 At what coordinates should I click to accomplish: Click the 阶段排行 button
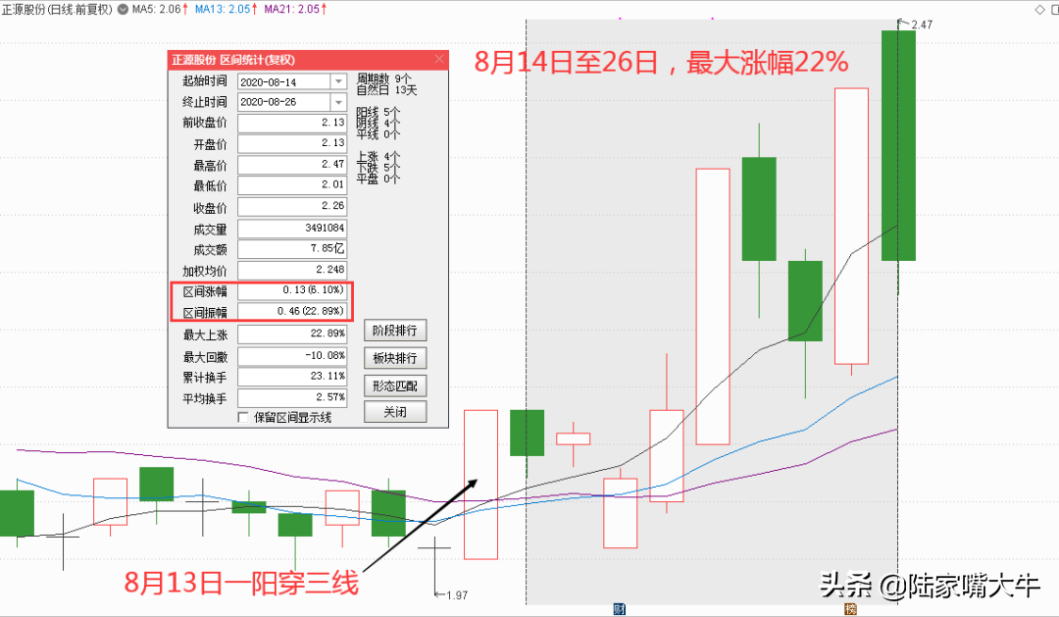coord(395,331)
